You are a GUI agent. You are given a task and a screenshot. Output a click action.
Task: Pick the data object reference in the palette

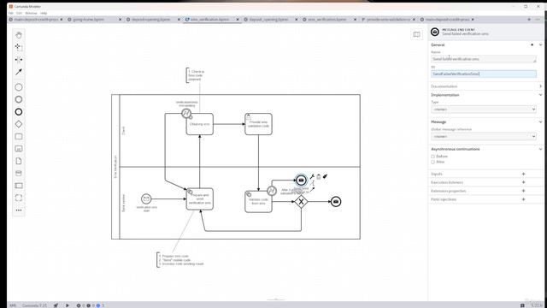(x=19, y=161)
